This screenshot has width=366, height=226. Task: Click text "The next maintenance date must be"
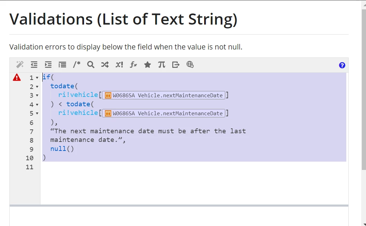pos(120,131)
